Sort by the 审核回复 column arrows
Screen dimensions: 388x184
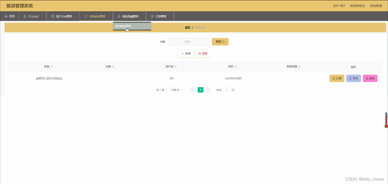click(x=299, y=67)
